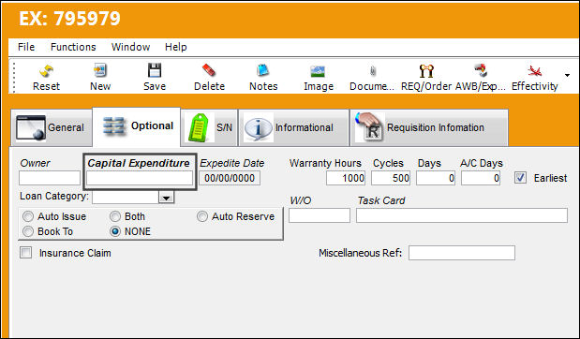The image size is (580, 339).
Task: Switch to the General tab
Action: click(52, 128)
